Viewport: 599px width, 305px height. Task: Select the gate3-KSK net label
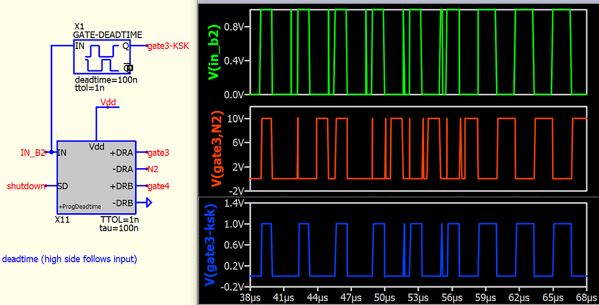(168, 46)
